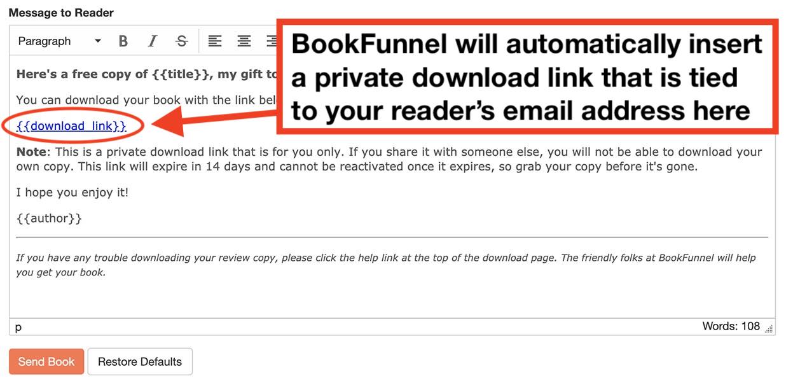Select the center align icon
Image resolution: width=786 pixels, height=383 pixels.
tap(244, 40)
